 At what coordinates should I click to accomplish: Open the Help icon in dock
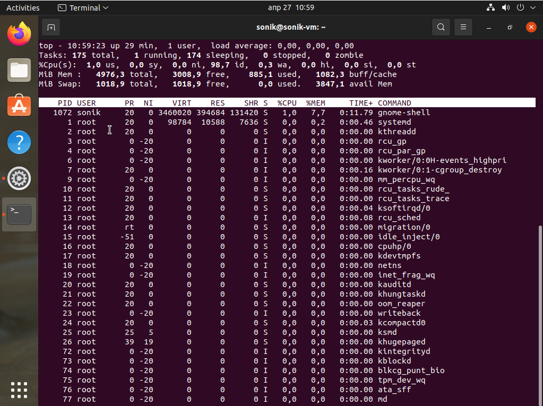point(19,142)
